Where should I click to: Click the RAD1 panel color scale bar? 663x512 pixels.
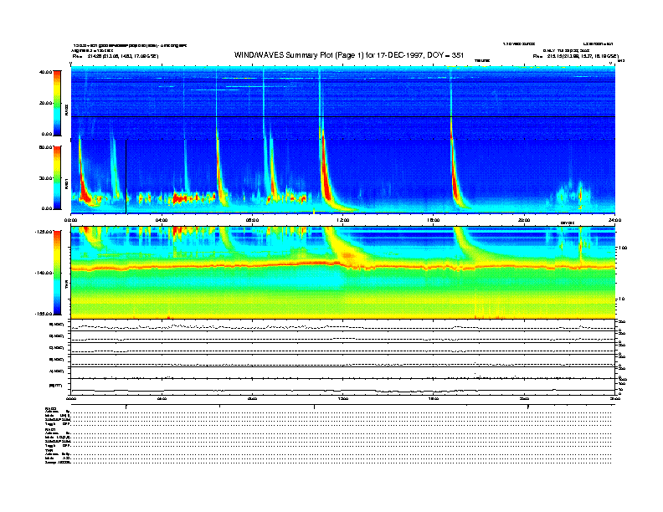coord(57,177)
